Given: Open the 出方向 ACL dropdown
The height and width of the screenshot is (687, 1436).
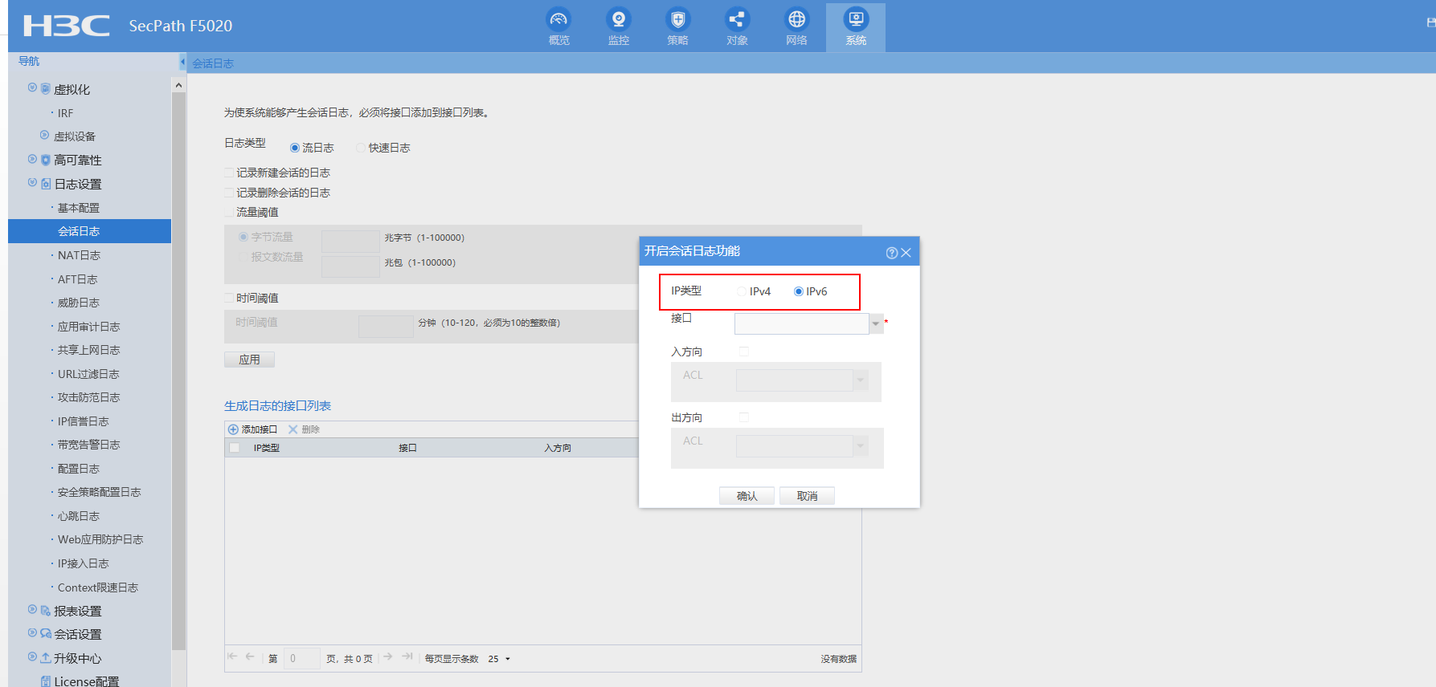Looking at the screenshot, I should pyautogui.click(x=861, y=446).
